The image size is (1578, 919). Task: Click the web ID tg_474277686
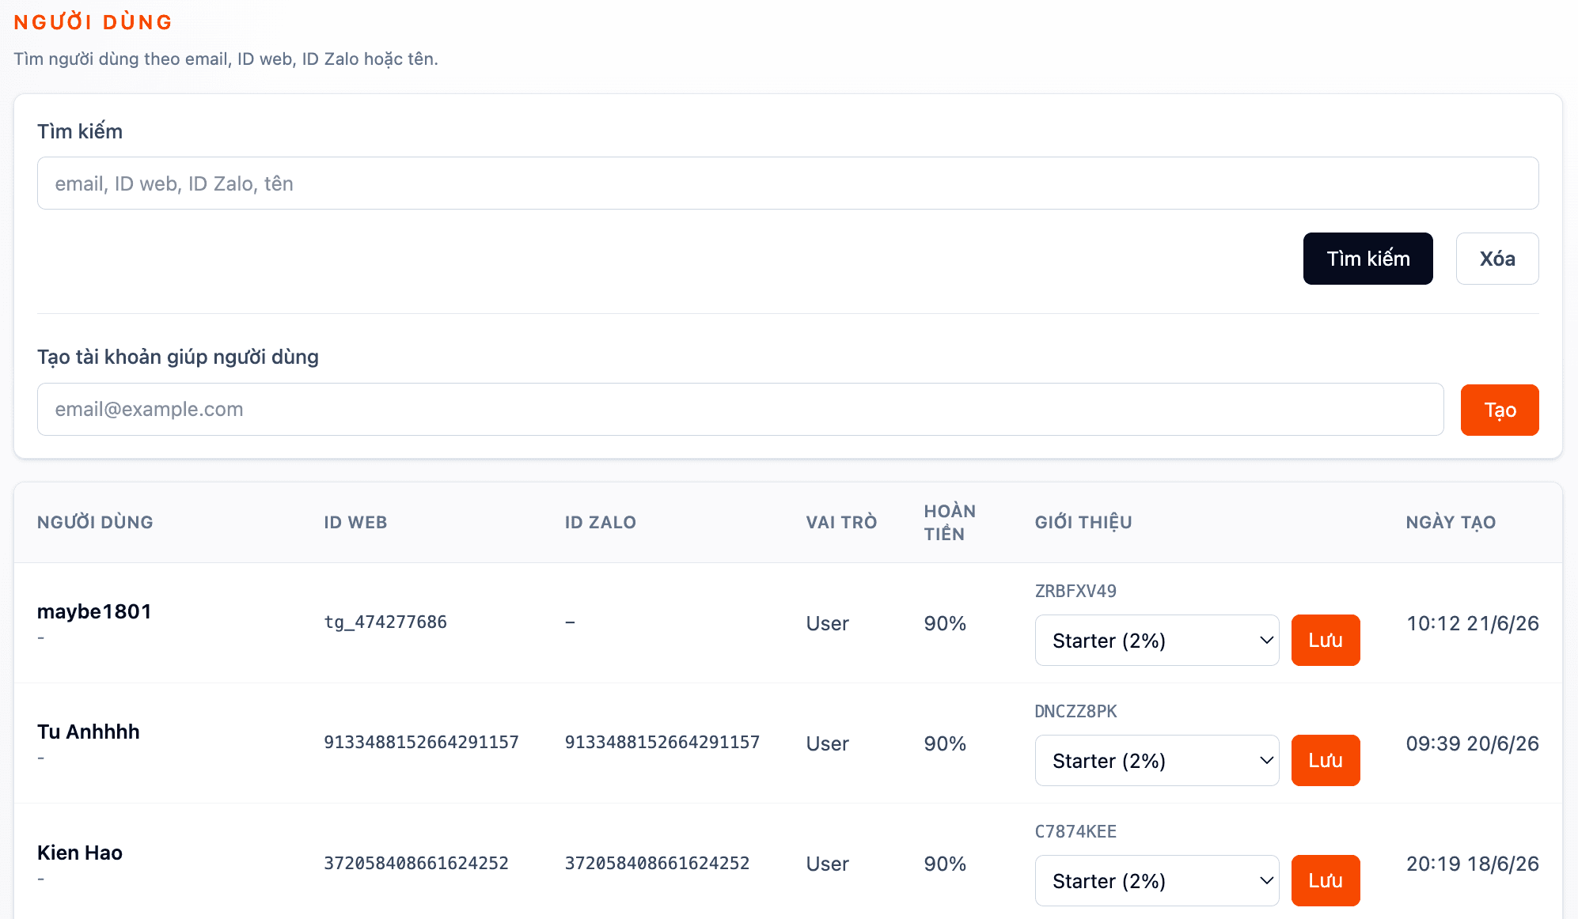(x=385, y=622)
